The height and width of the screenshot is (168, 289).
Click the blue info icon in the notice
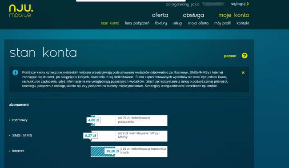click(15, 72)
